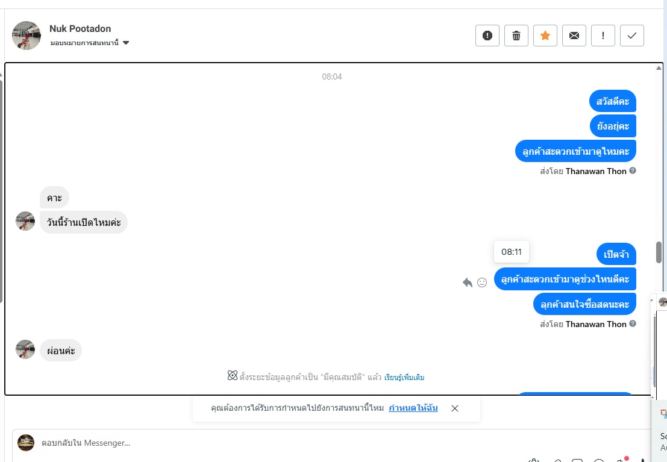Add emoji reaction with smiley icon

(482, 283)
